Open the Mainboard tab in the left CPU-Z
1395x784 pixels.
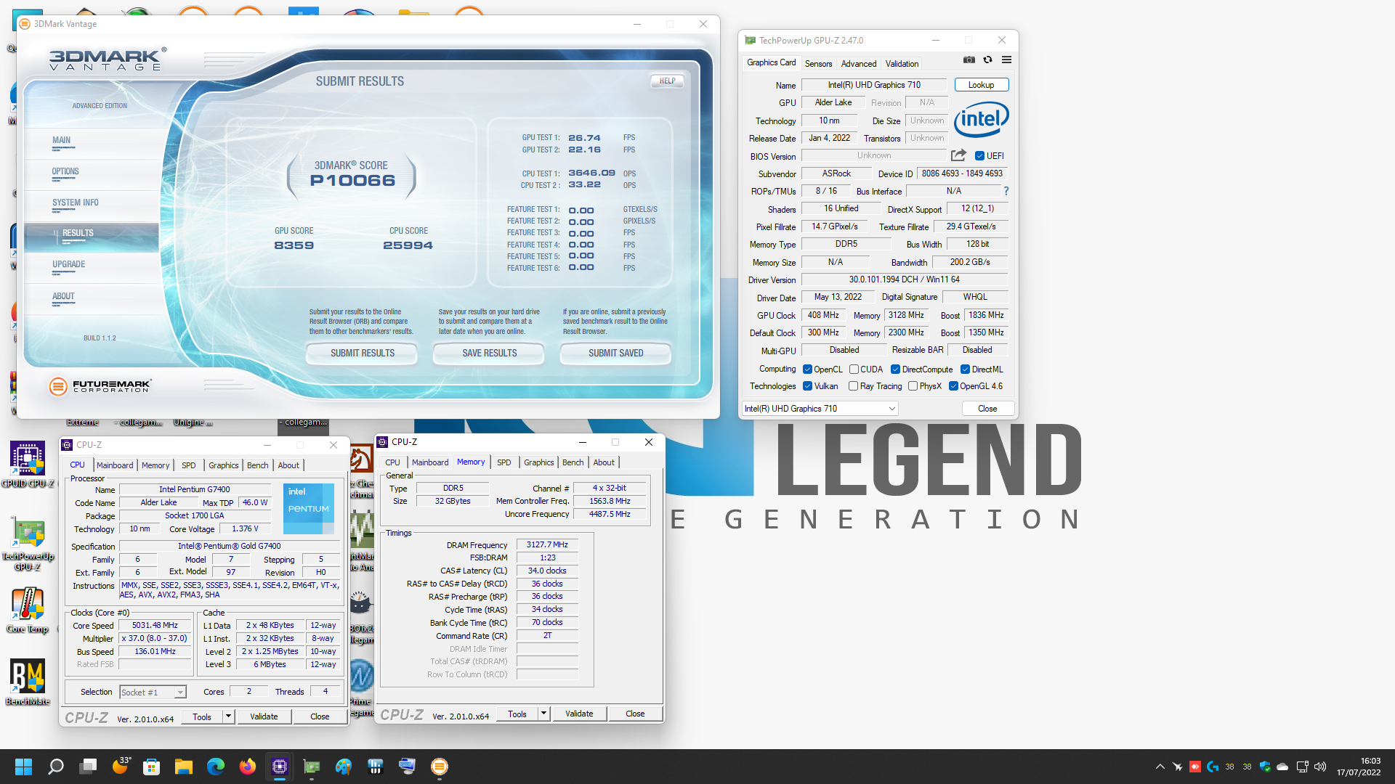click(x=115, y=465)
